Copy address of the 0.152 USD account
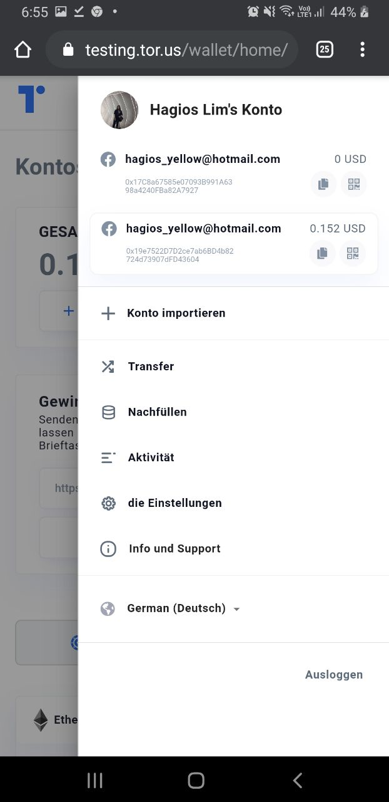The width and height of the screenshot is (389, 802). [x=323, y=253]
